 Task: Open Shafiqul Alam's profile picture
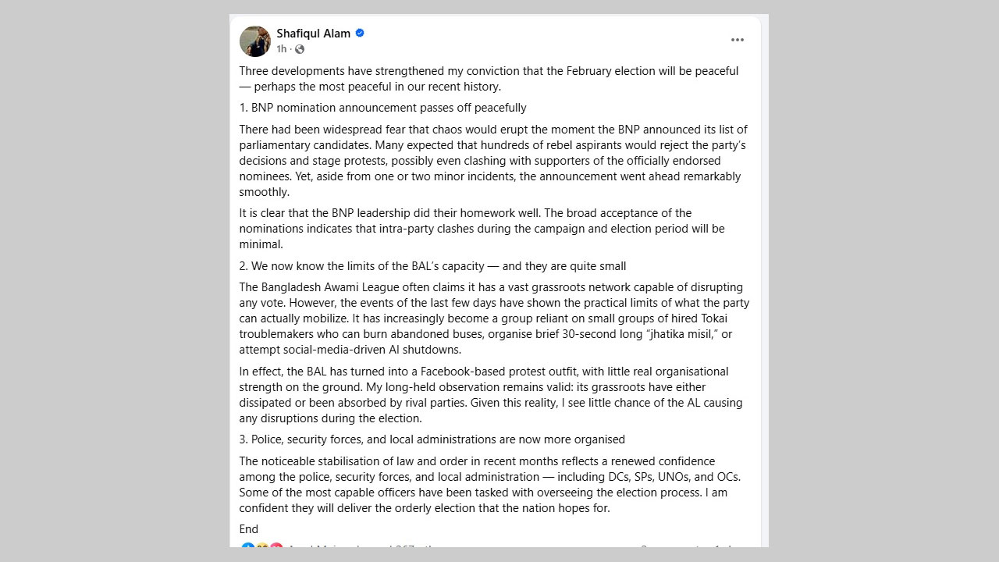coord(255,41)
